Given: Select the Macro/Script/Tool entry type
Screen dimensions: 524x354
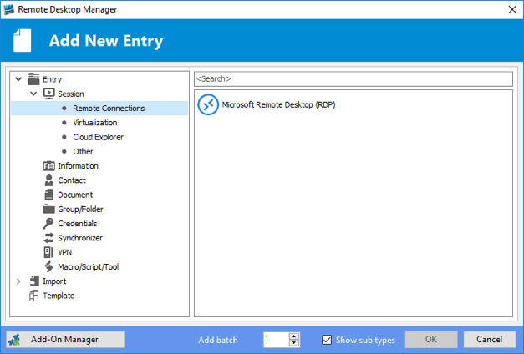Looking at the screenshot, I should coord(89,266).
